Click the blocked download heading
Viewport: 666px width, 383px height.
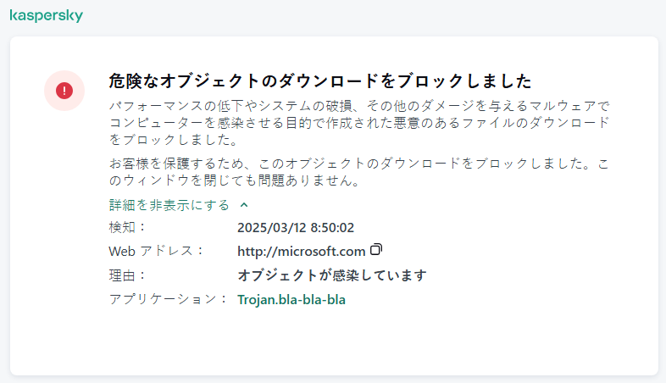(320, 81)
